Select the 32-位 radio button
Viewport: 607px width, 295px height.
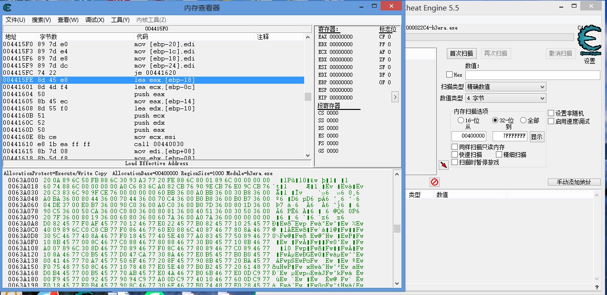[x=495, y=120]
